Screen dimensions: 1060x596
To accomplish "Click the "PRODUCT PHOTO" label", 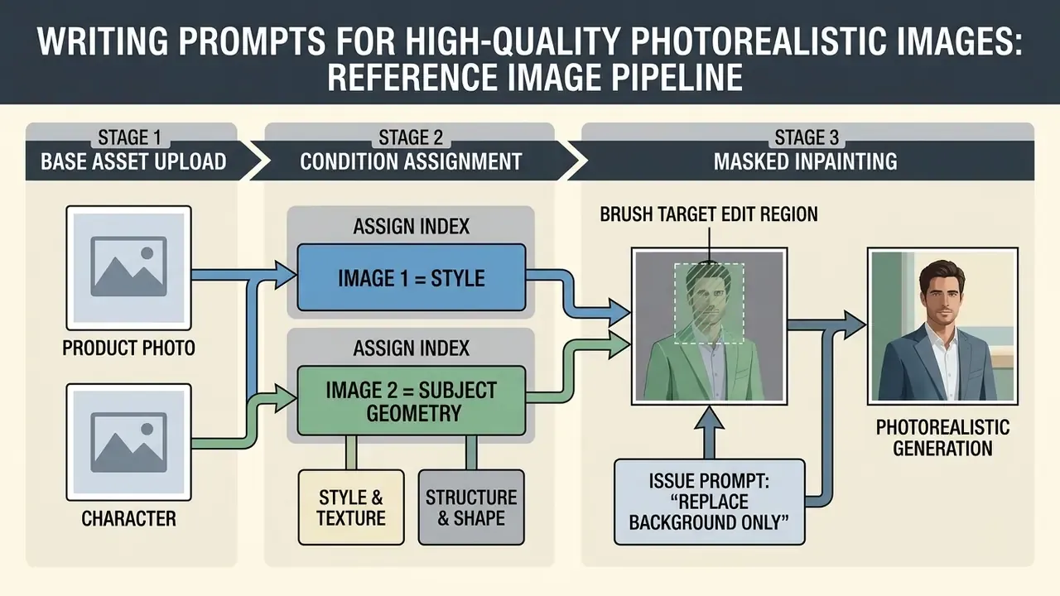I will pos(129,348).
